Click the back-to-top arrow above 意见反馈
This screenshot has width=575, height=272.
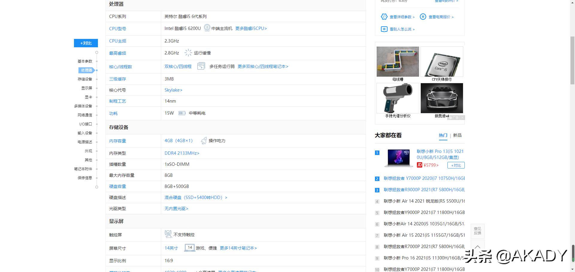477,247
